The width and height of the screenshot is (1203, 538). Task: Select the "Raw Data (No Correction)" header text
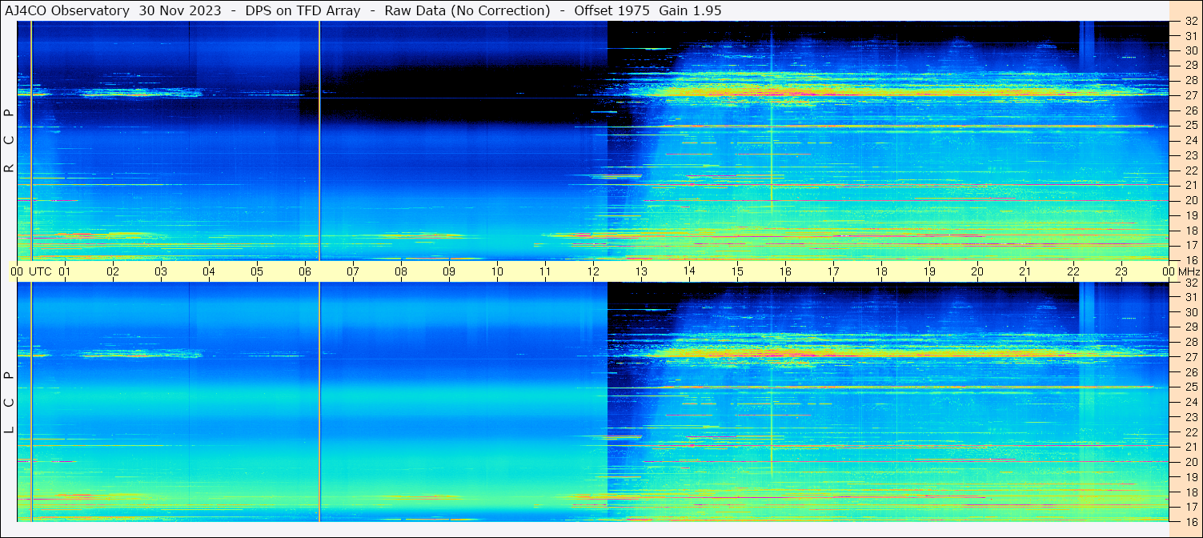[x=467, y=10]
